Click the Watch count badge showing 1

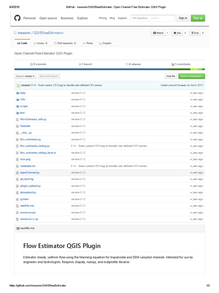pyautogui.click(x=167, y=33)
